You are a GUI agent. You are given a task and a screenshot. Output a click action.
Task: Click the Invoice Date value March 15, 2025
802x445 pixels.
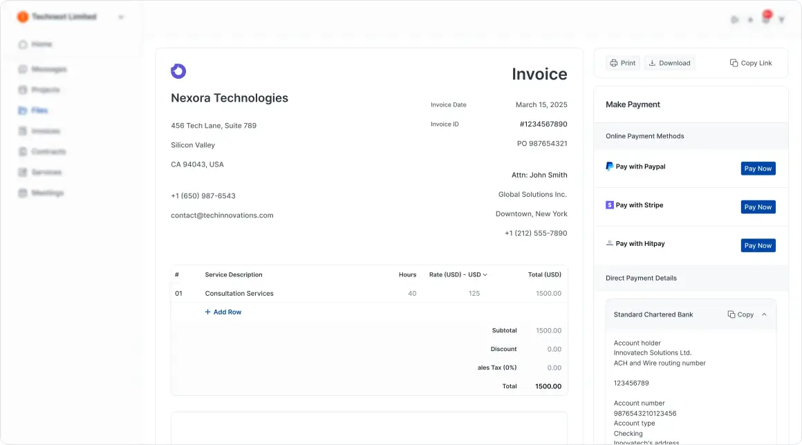point(541,105)
